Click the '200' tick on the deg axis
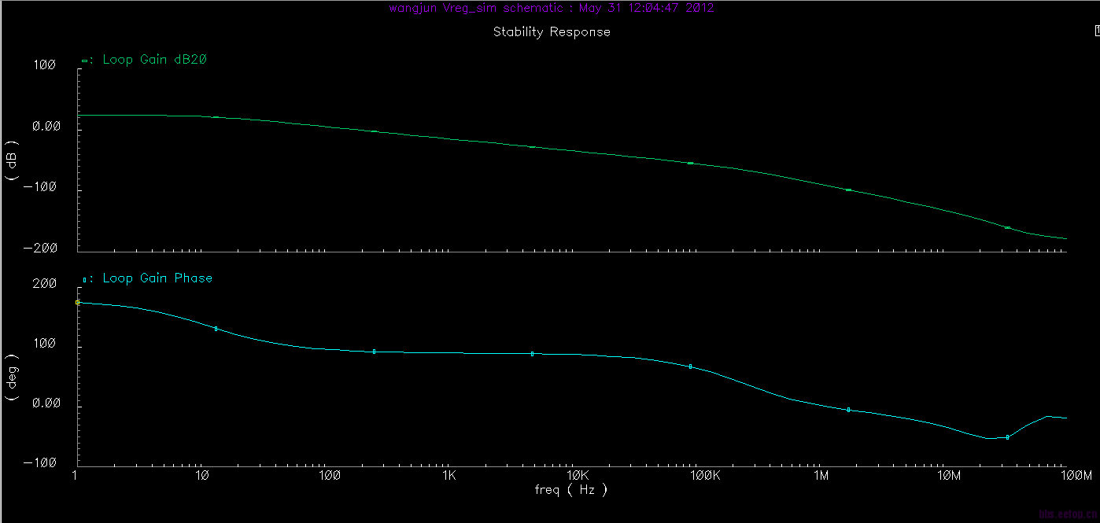Viewport: 1100px width, 523px height. click(44, 284)
